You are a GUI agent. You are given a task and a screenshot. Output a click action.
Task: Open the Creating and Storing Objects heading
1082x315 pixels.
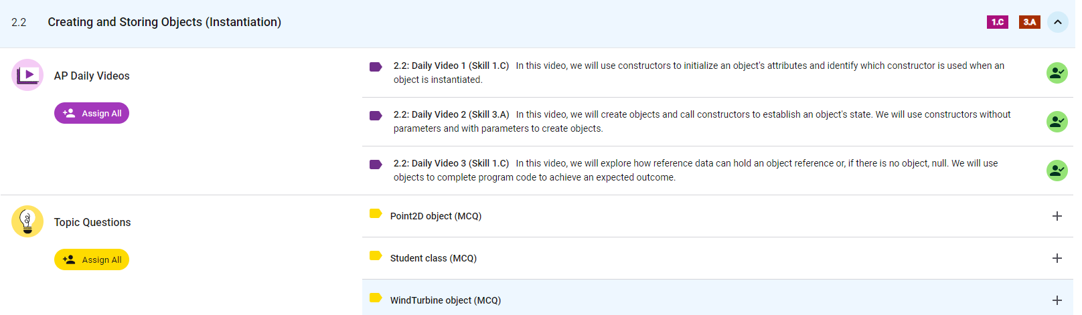(x=164, y=22)
